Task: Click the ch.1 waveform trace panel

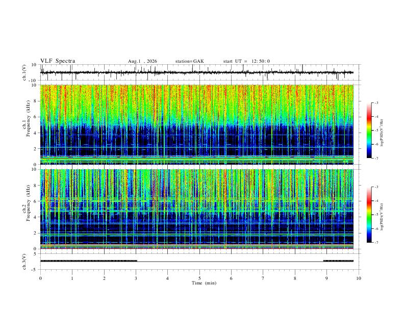Action: [197, 72]
